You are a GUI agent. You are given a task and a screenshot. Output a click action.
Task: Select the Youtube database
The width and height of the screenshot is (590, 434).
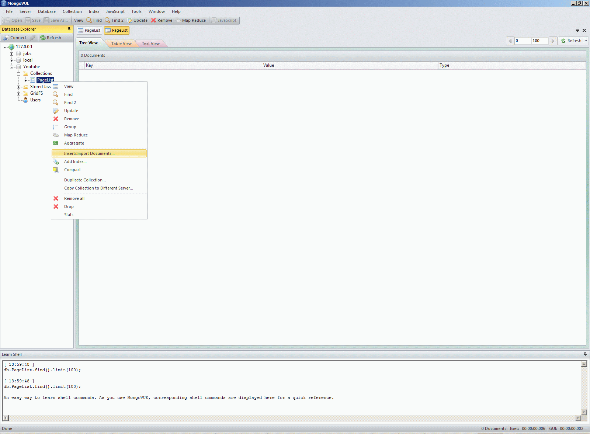[x=31, y=67]
